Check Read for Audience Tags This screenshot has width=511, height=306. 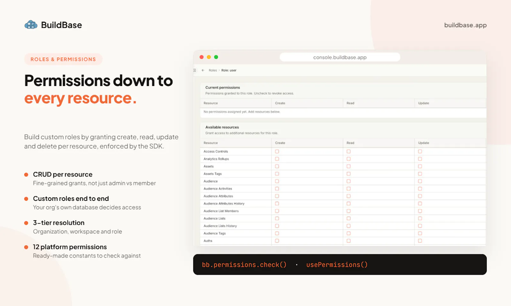coord(348,233)
